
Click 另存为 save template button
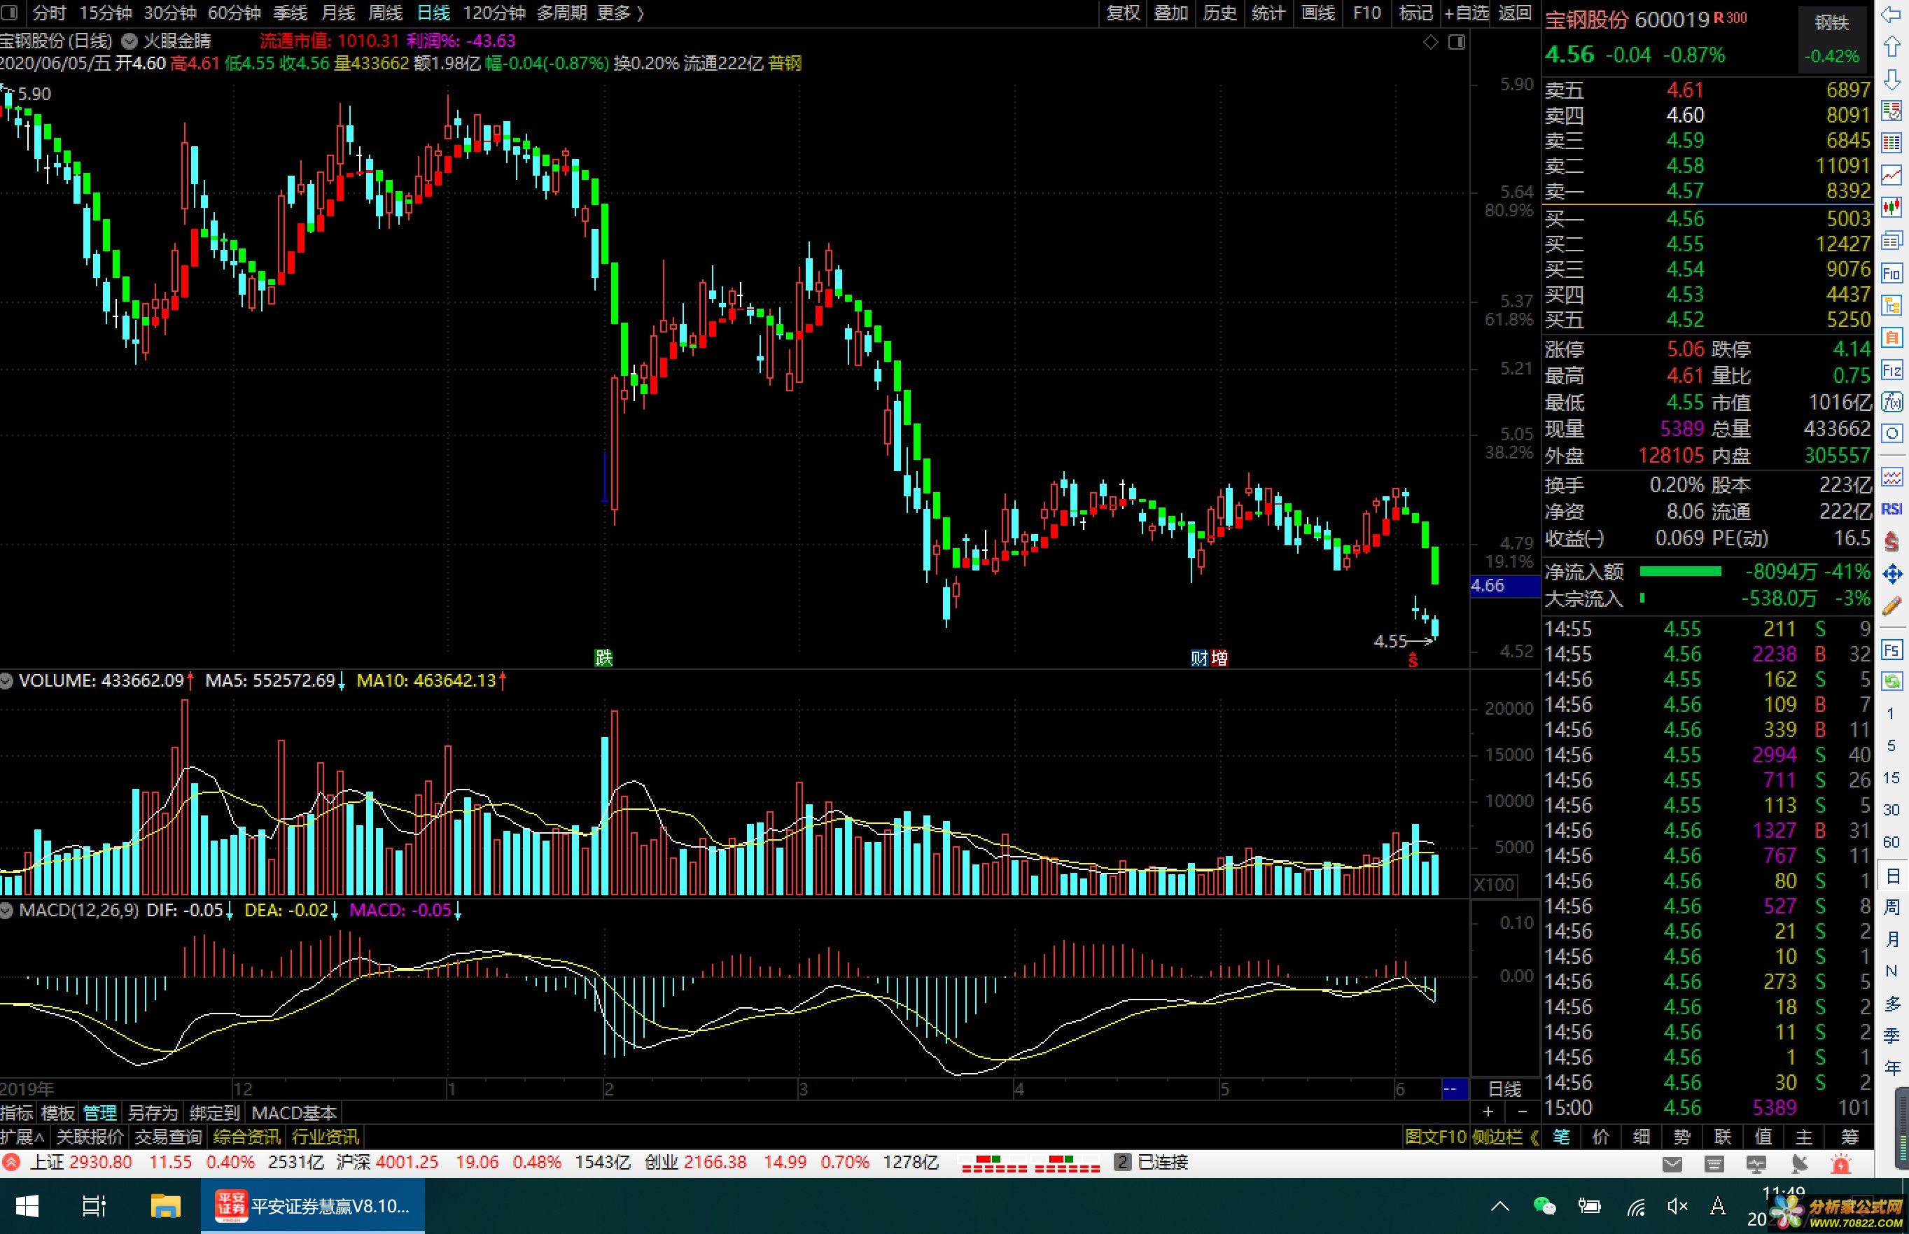pos(153,1112)
